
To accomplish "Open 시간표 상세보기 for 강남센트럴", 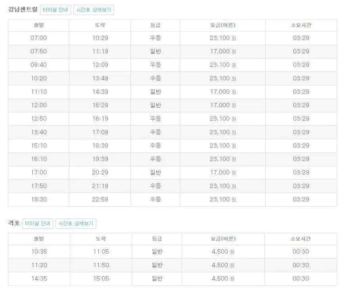I will point(94,10).
